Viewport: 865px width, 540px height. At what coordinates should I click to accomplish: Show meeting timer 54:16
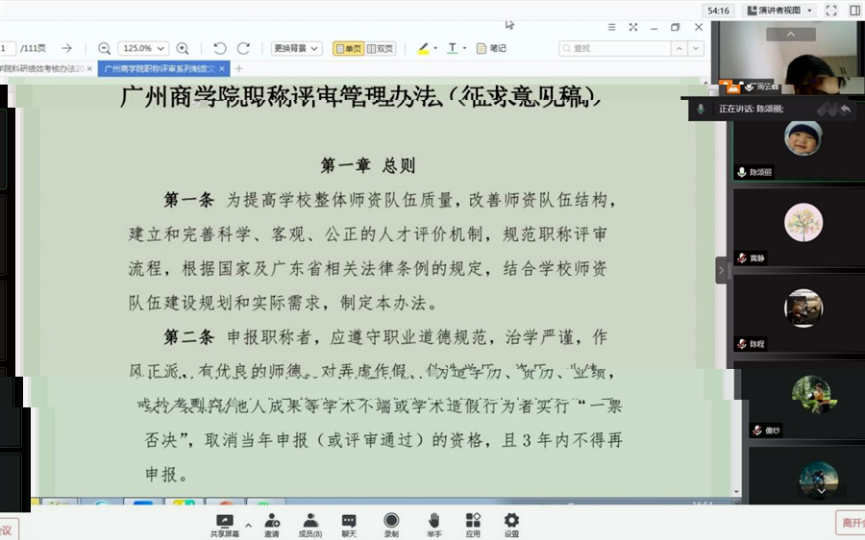(x=718, y=10)
